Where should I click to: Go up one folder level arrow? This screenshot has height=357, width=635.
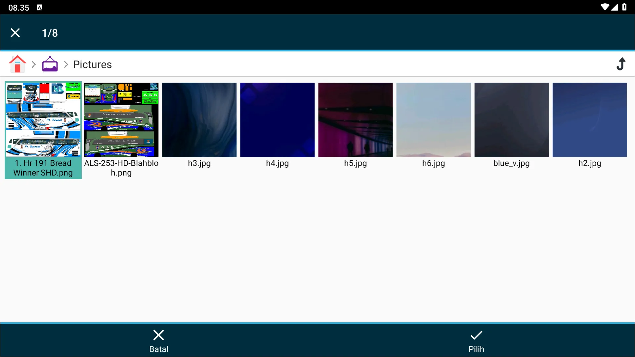click(621, 64)
